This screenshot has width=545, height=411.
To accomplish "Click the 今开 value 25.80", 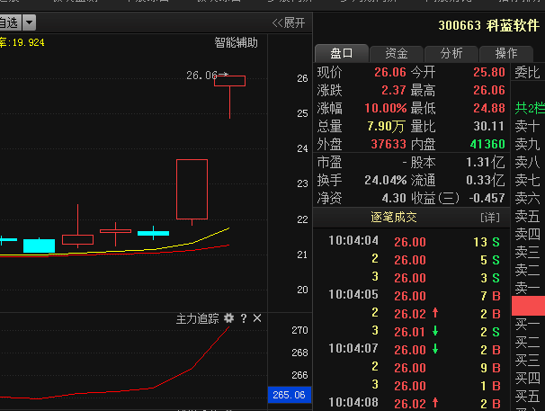I will [x=488, y=72].
